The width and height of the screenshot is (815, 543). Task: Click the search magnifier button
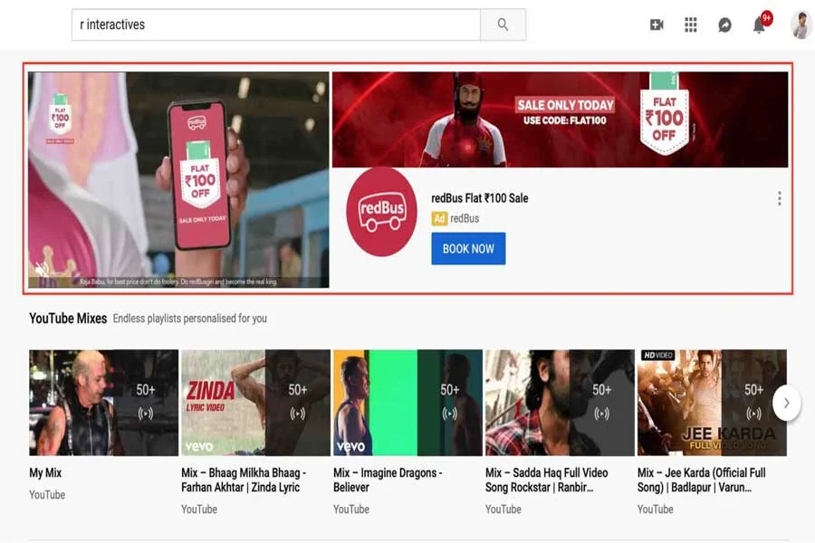coord(503,25)
